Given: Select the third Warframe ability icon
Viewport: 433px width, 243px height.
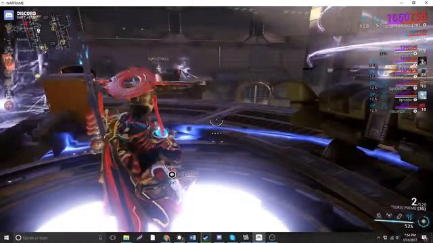Looking at the screenshot, I should tap(399, 216).
